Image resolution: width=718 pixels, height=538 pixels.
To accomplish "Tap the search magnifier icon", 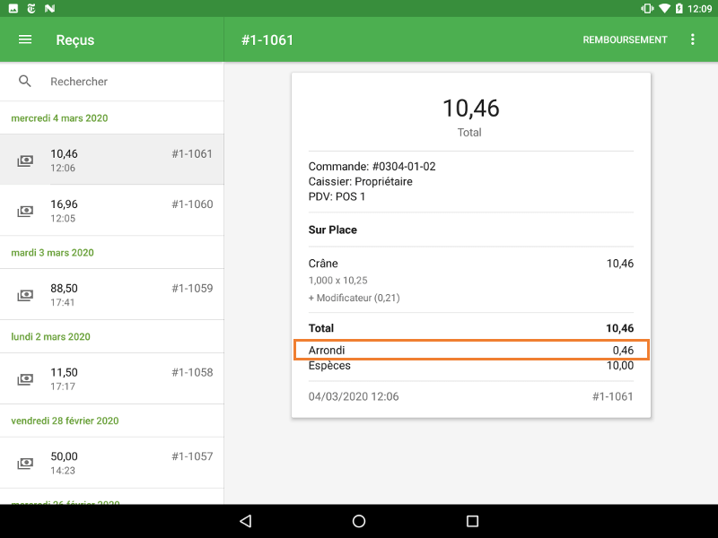I will (x=25, y=82).
